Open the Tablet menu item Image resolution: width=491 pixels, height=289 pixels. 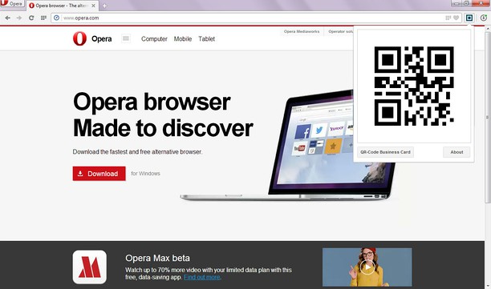(x=206, y=38)
